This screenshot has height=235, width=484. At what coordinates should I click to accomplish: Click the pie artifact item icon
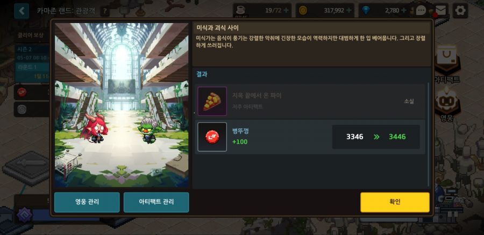pos(212,101)
